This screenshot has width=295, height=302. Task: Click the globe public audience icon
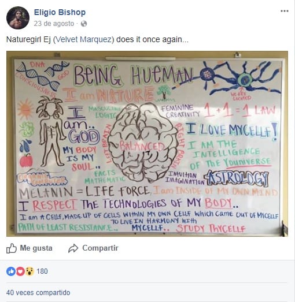pyautogui.click(x=84, y=24)
